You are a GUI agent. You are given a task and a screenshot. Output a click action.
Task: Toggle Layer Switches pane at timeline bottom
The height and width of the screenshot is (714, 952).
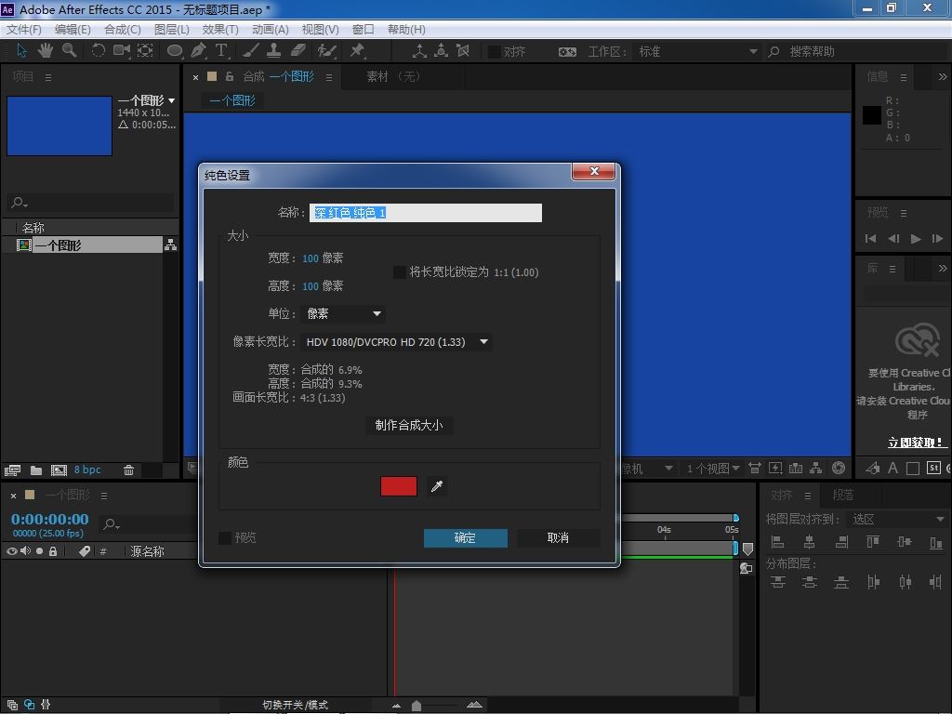tap(12, 705)
